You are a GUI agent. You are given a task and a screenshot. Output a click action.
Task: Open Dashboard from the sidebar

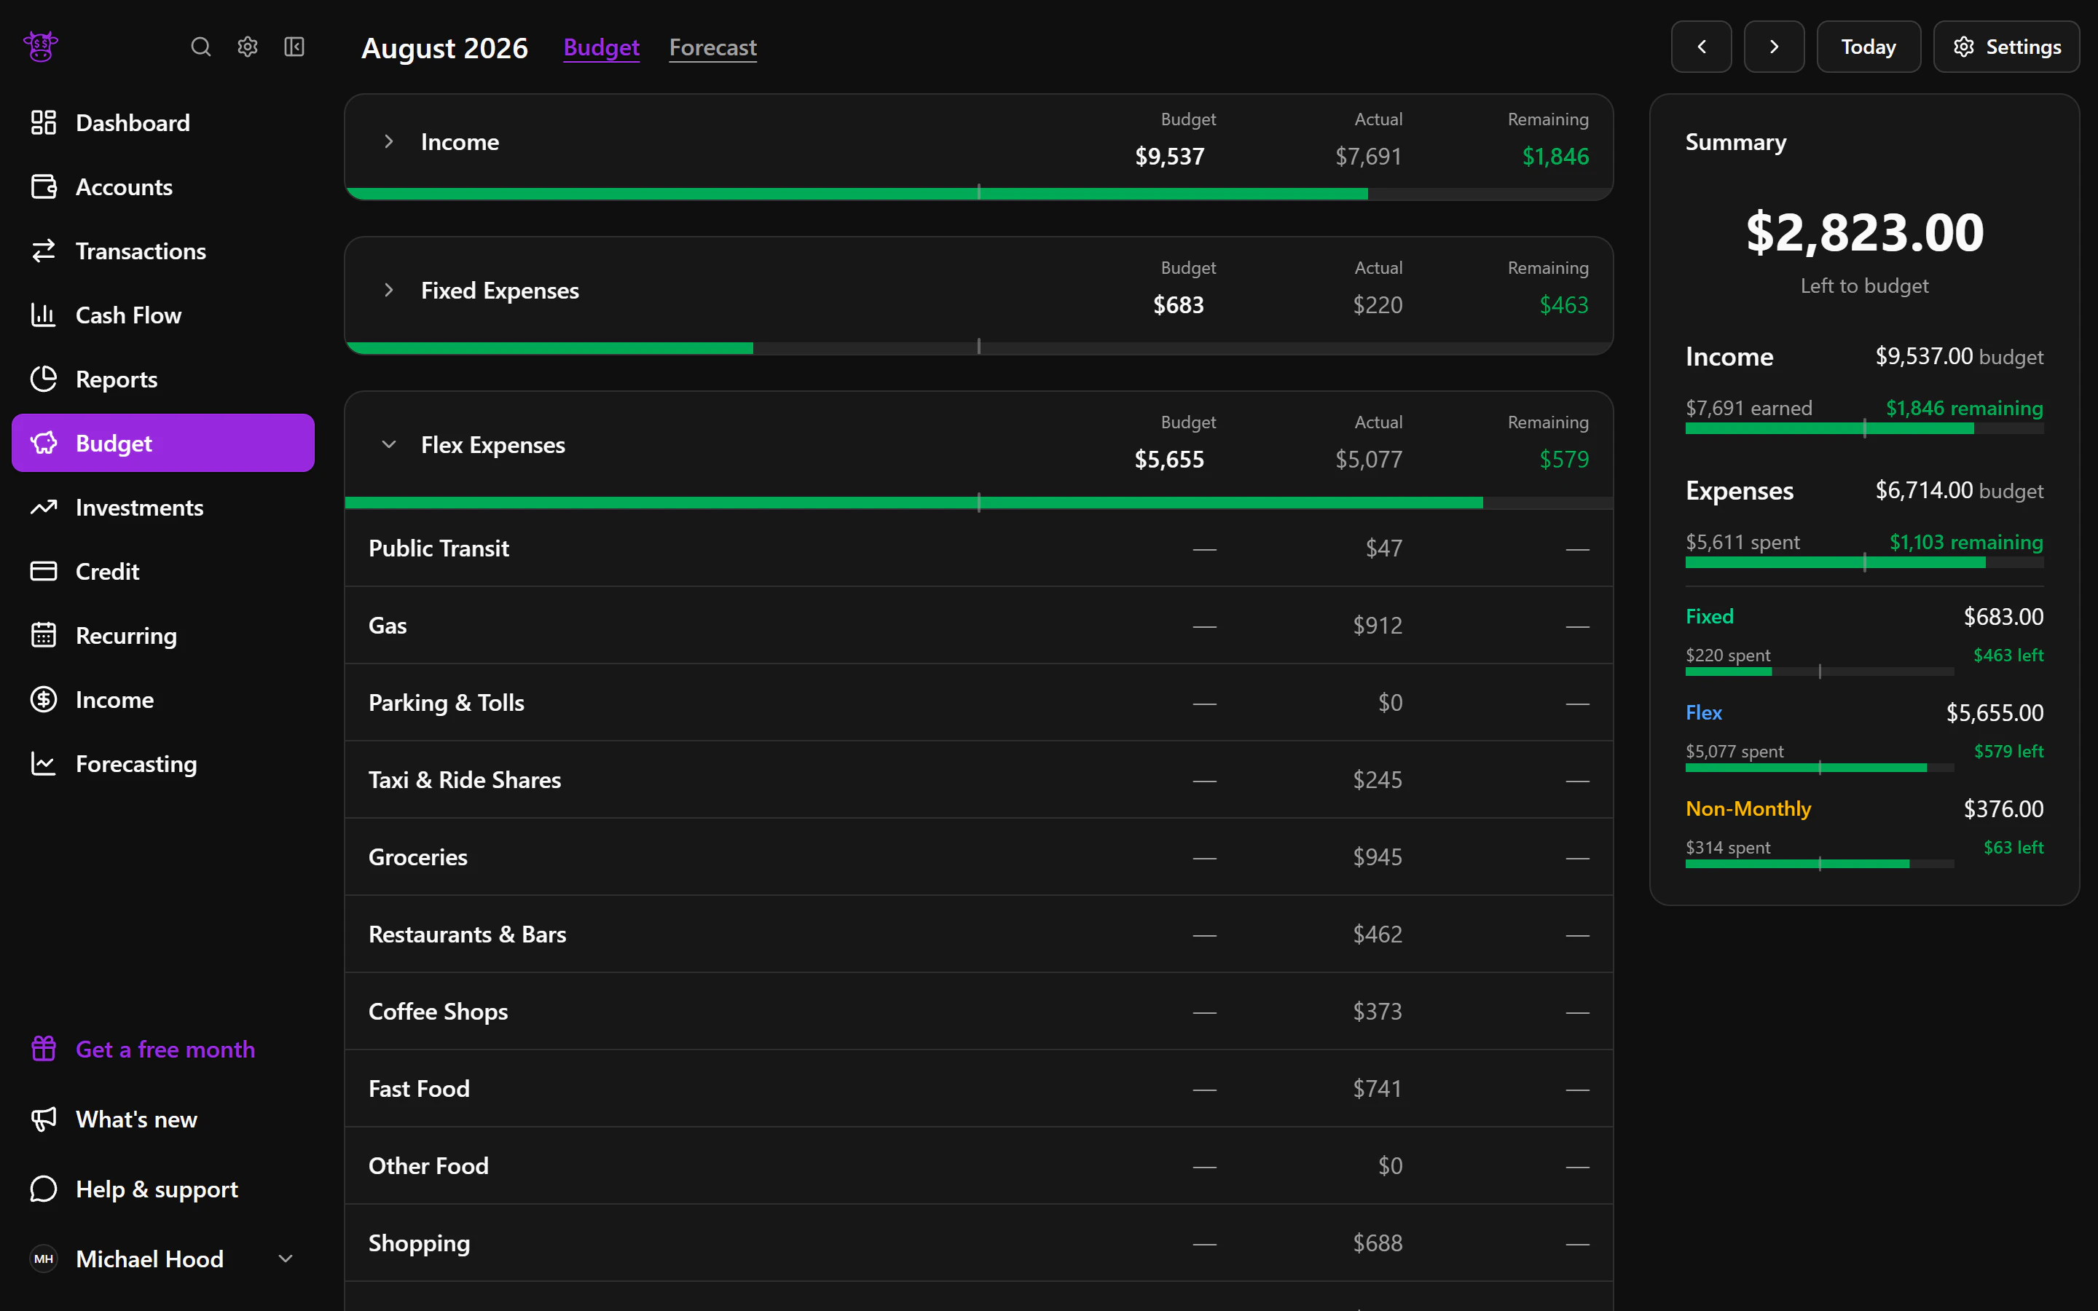coord(163,122)
